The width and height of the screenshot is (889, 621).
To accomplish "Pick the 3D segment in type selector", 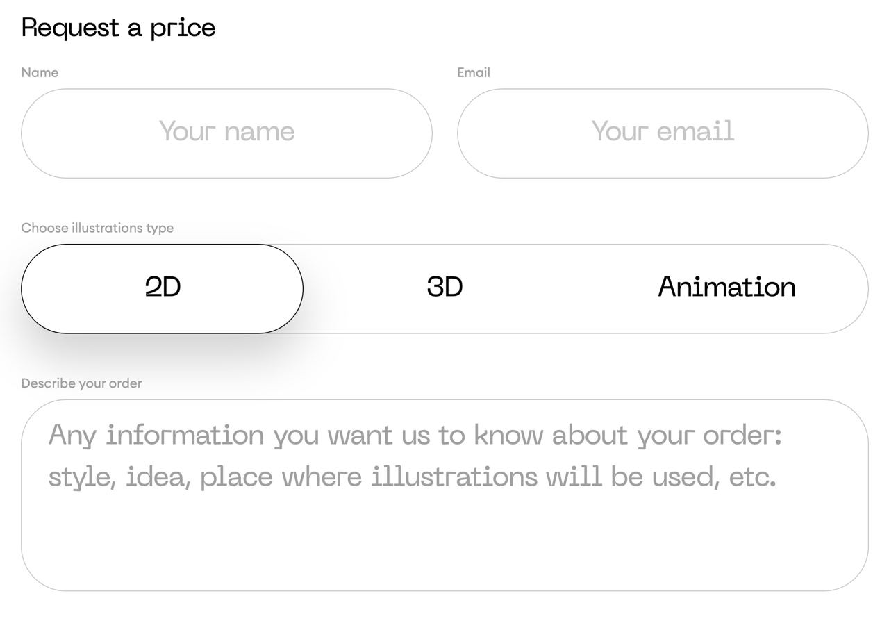I will [444, 288].
